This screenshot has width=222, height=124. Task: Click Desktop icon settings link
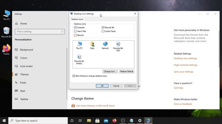(185, 58)
